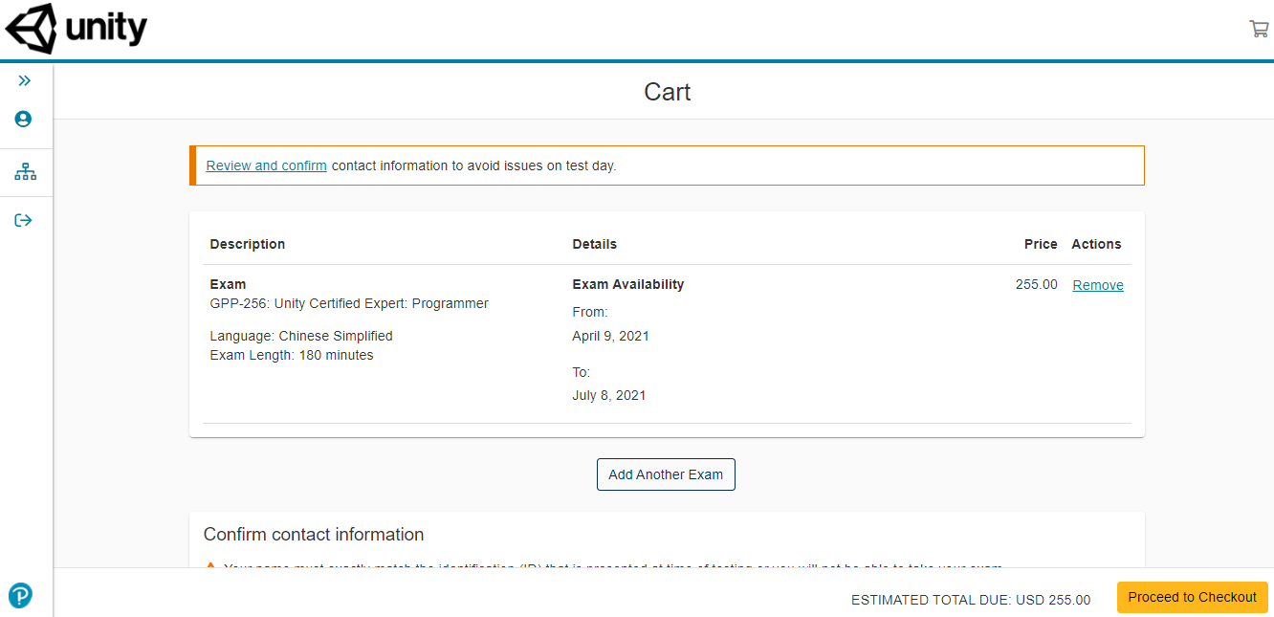The height and width of the screenshot is (617, 1274).
Task: Click the Confirm contact information heading
Action: pyautogui.click(x=314, y=535)
